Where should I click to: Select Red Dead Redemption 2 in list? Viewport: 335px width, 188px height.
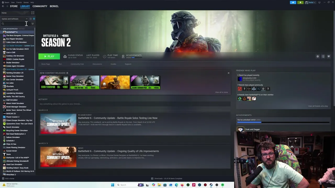16,134
